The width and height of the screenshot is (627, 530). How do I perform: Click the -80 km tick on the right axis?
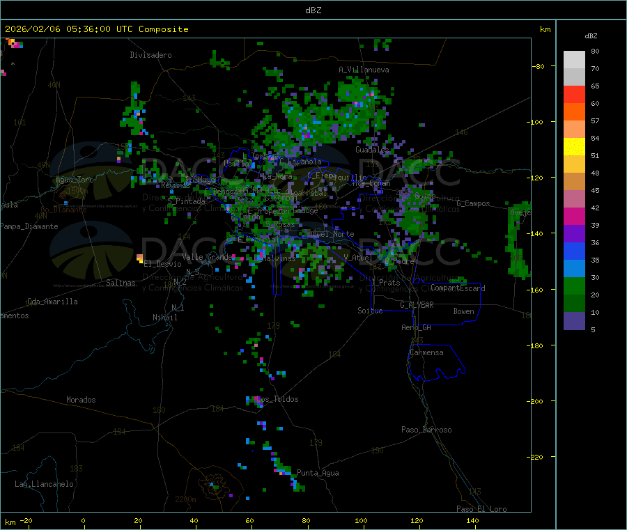[539, 66]
